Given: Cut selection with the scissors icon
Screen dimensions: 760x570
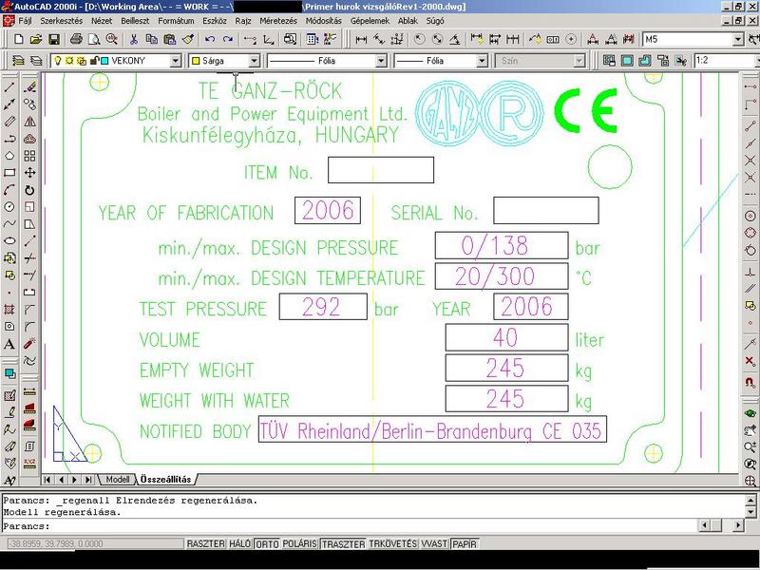Looking at the screenshot, I should 134,39.
